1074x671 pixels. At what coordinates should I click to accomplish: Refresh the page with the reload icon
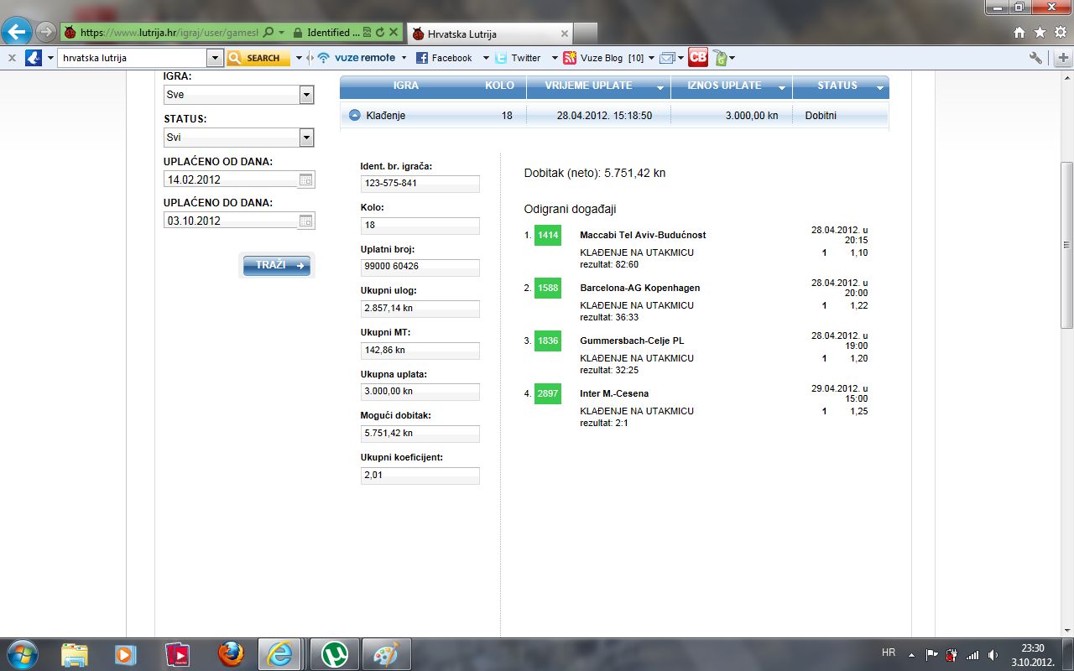(x=380, y=33)
